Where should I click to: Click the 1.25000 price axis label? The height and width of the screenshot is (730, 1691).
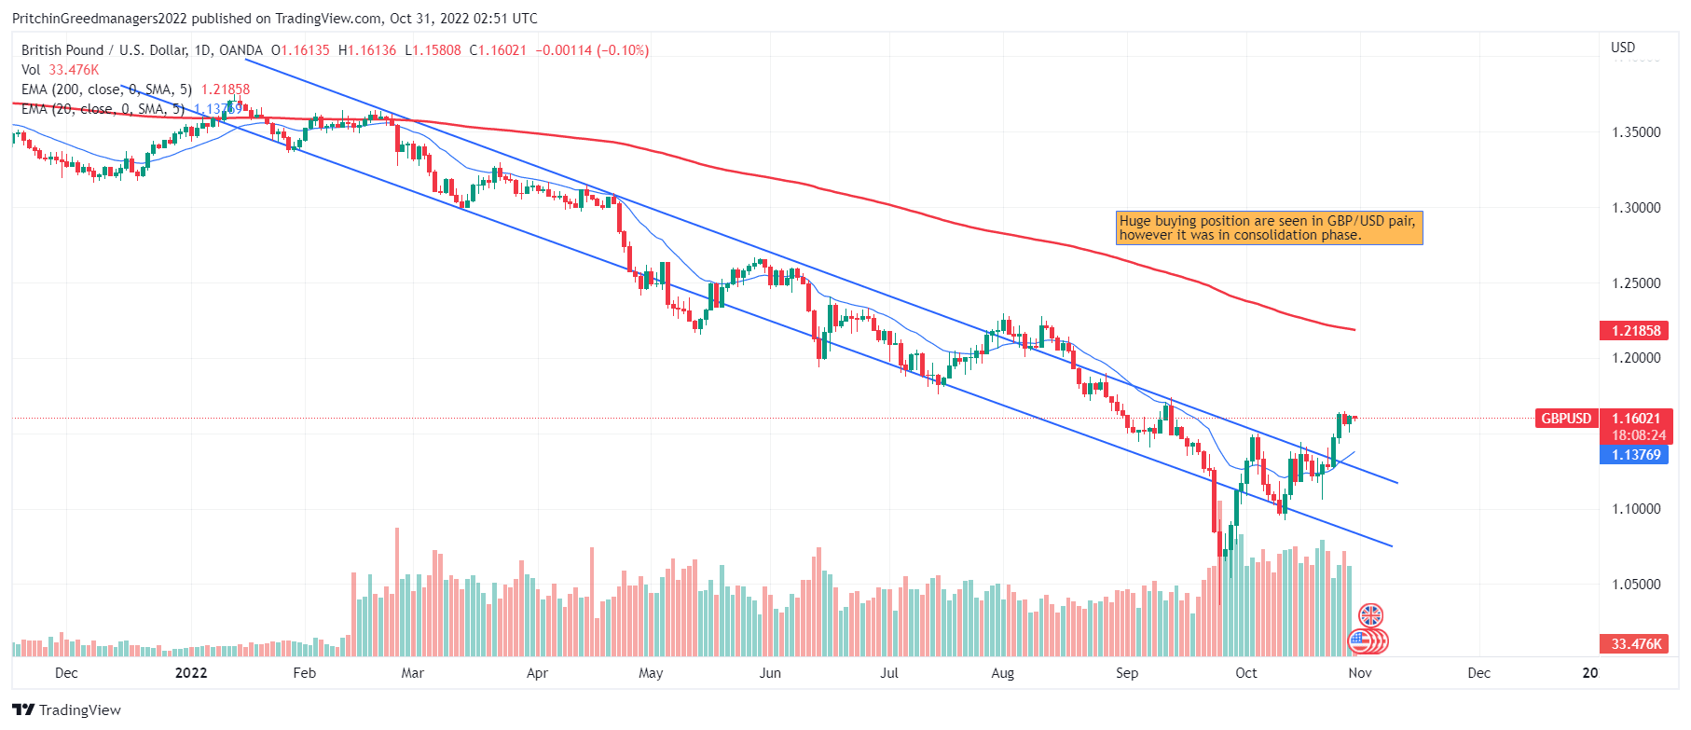pyautogui.click(x=1636, y=283)
